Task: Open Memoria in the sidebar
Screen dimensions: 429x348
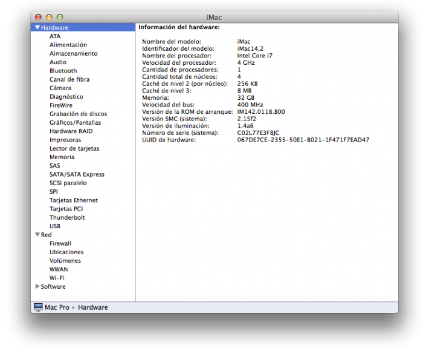Action: coord(62,157)
